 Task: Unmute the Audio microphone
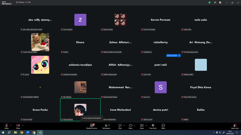[6, 126]
